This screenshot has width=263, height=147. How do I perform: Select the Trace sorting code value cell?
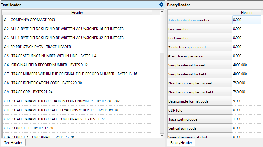(246, 119)
